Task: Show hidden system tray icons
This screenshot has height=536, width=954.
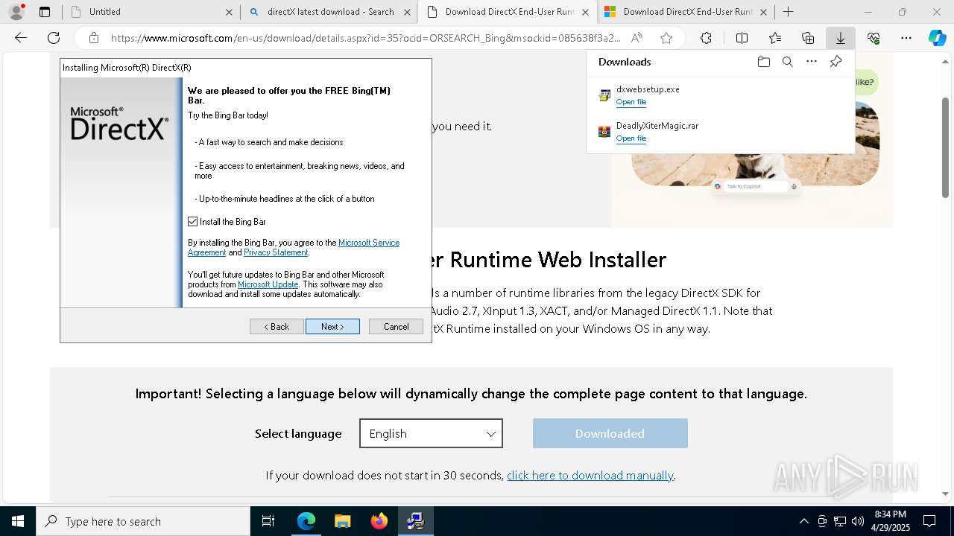Action: [x=803, y=521]
